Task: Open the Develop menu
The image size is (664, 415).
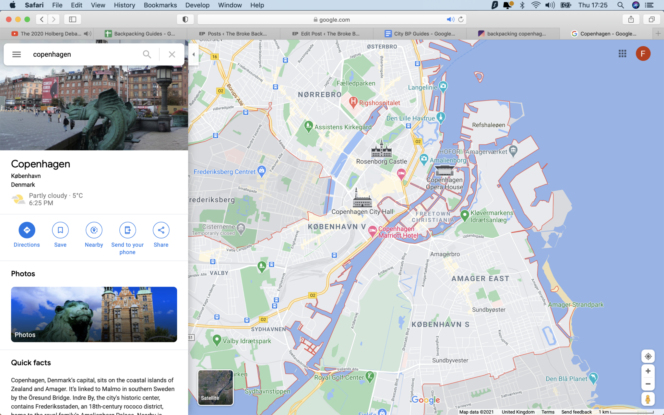Action: pyautogui.click(x=197, y=5)
